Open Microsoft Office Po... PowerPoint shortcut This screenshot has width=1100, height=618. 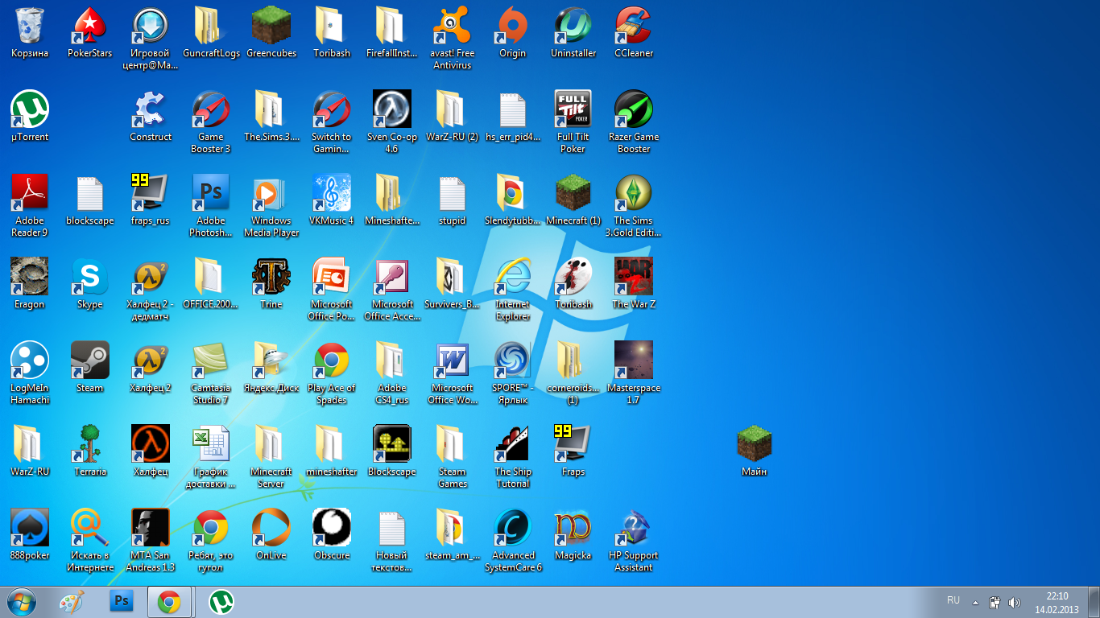332,277
